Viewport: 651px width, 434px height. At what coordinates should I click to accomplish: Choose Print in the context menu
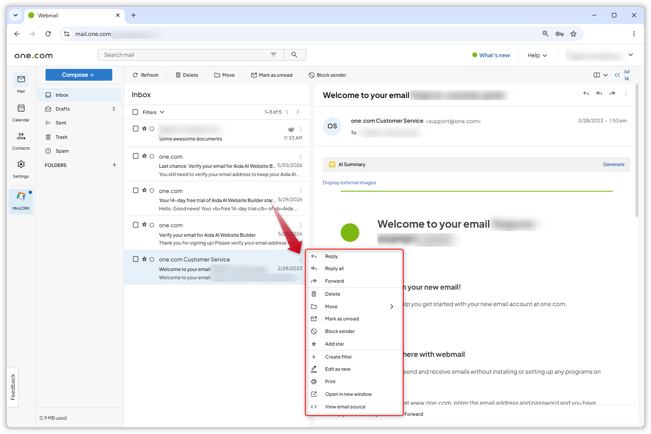[355, 382]
